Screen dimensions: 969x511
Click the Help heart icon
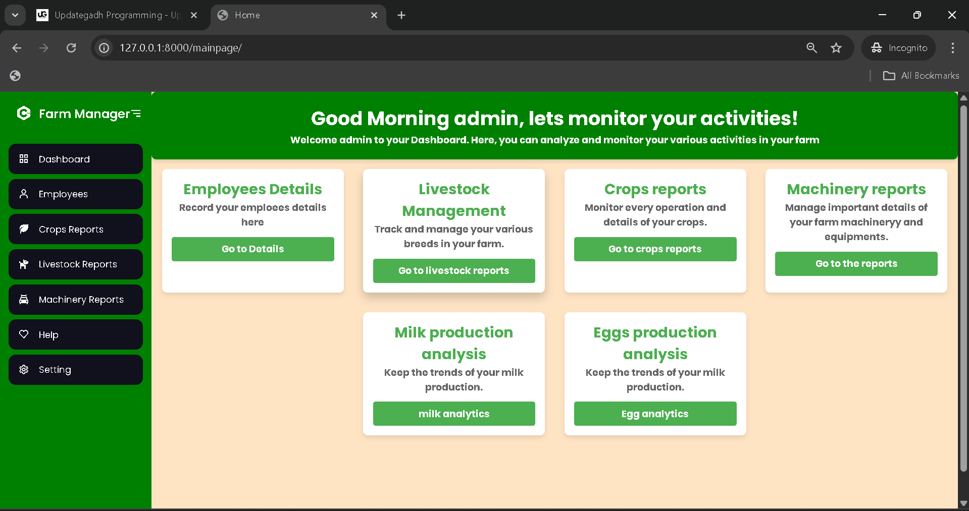coord(24,334)
